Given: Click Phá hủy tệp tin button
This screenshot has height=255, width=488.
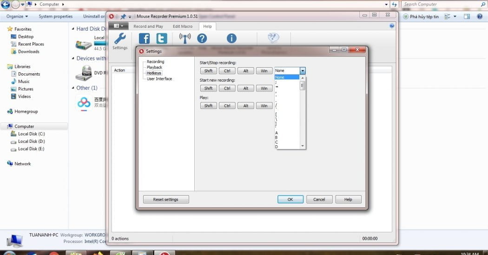Looking at the screenshot, I should click(x=421, y=17).
